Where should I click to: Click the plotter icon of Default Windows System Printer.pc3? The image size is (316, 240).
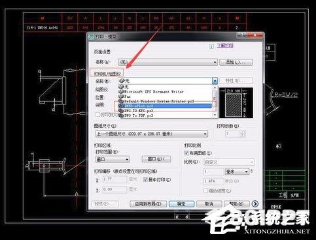tap(121, 101)
